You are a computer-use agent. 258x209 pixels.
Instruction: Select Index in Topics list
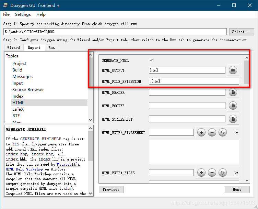[18, 96]
